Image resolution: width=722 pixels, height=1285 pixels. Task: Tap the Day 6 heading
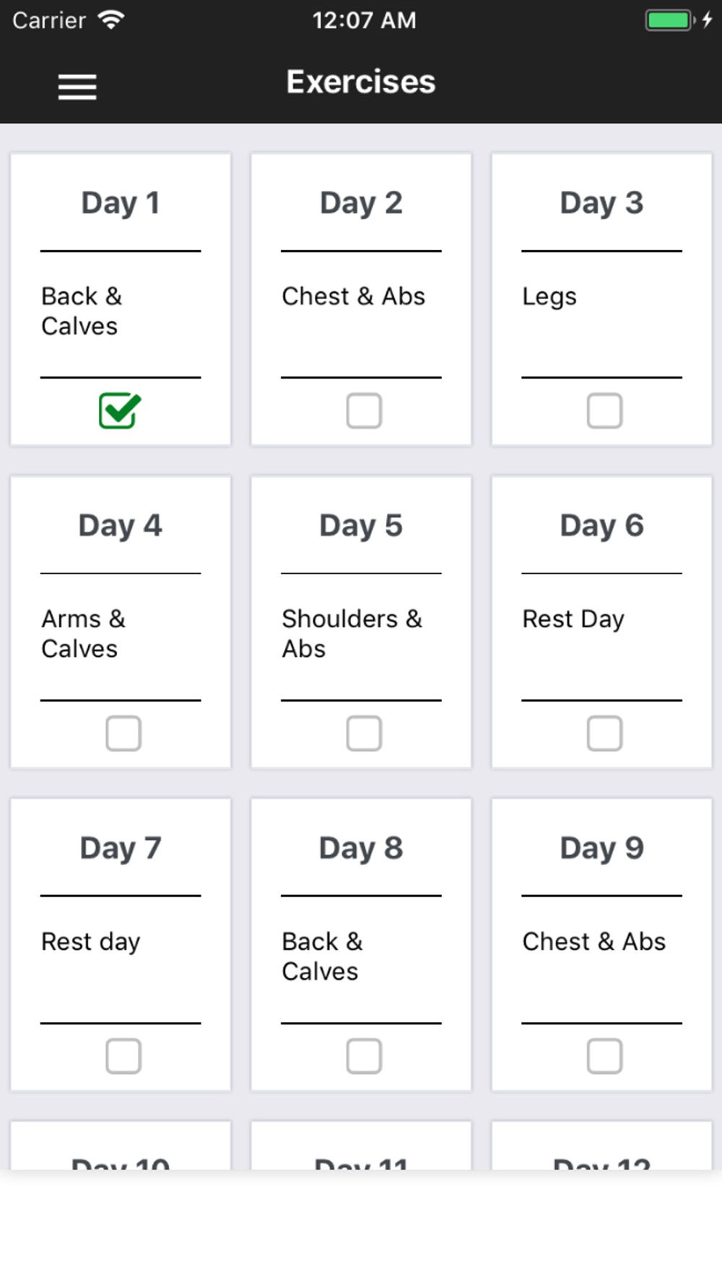pyautogui.click(x=601, y=526)
